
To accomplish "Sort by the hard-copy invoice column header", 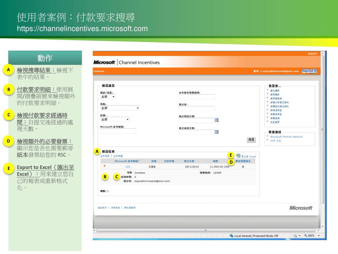I will 243,161.
